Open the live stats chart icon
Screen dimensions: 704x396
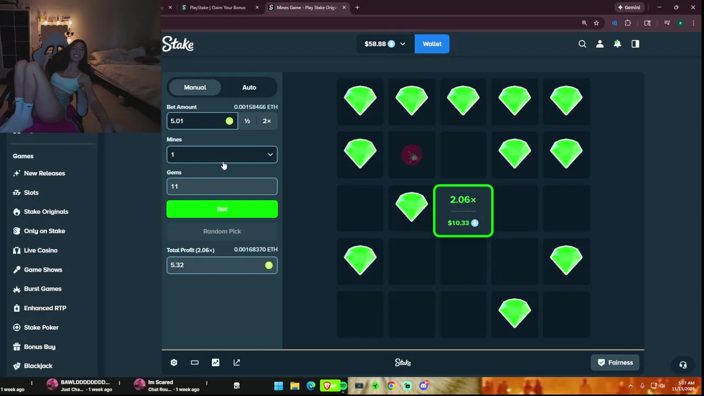[216, 362]
